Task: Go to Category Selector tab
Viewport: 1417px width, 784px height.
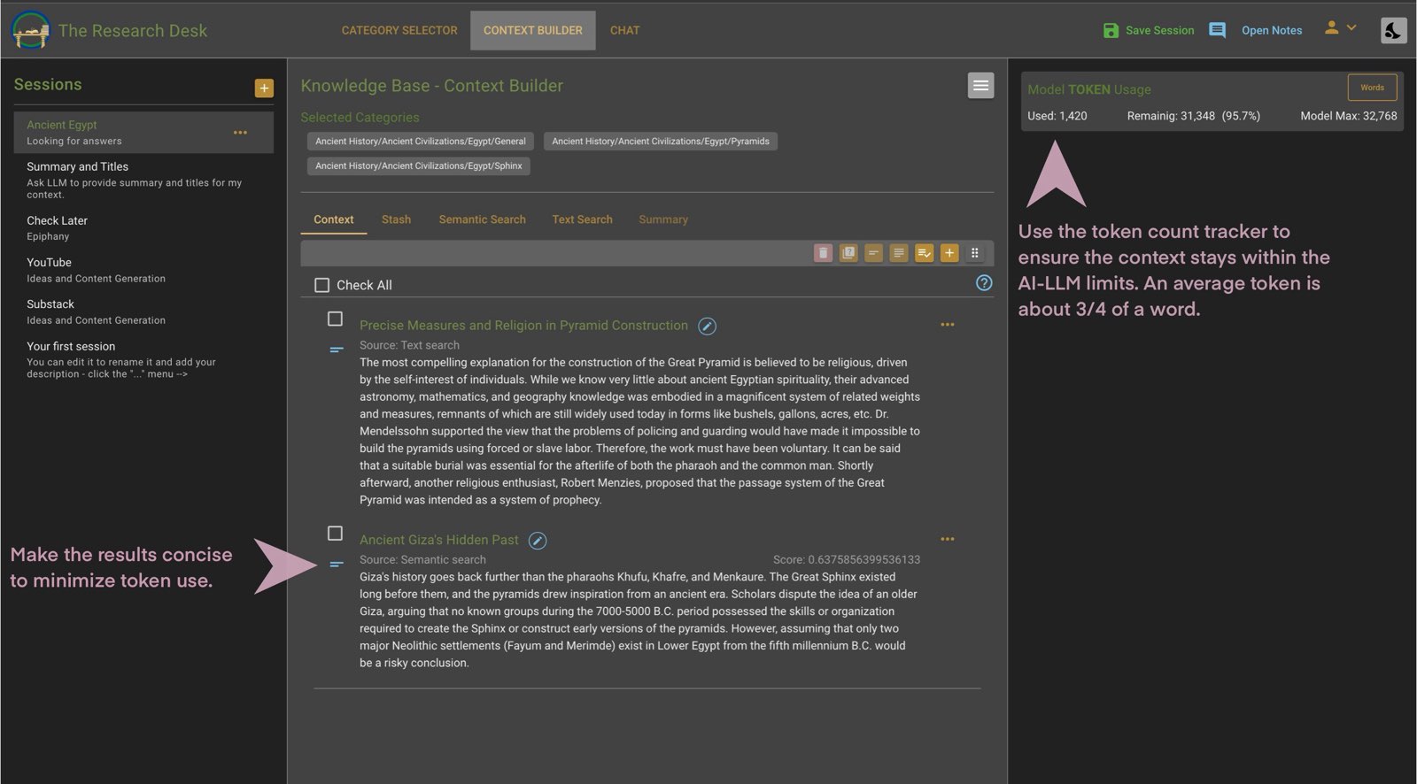Action: 399,30
